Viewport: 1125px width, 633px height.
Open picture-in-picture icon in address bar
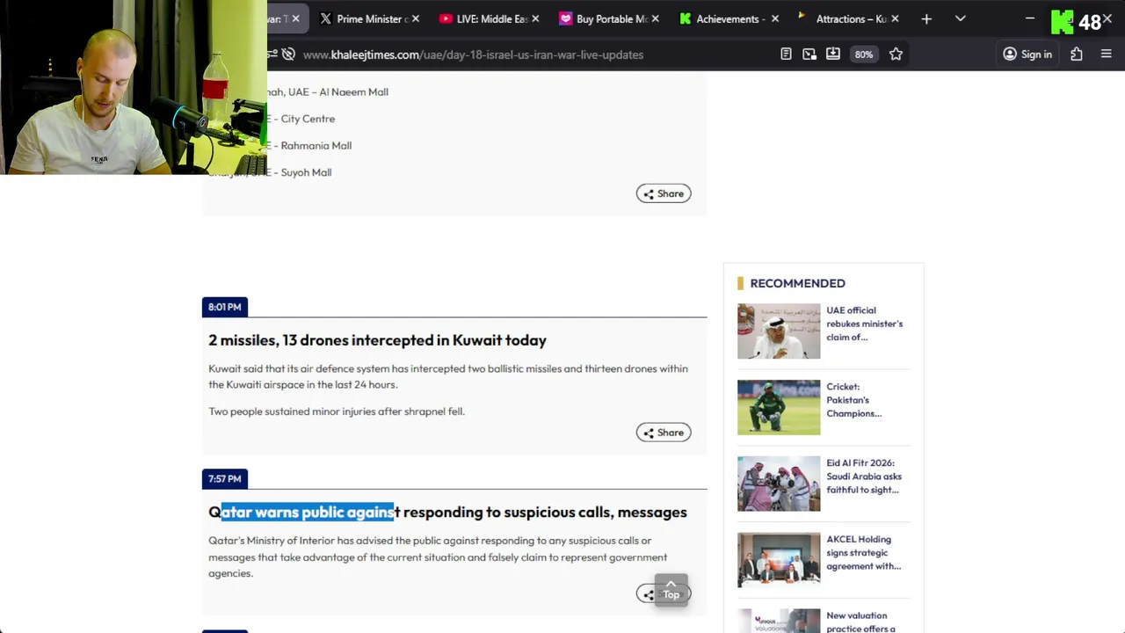coord(809,55)
